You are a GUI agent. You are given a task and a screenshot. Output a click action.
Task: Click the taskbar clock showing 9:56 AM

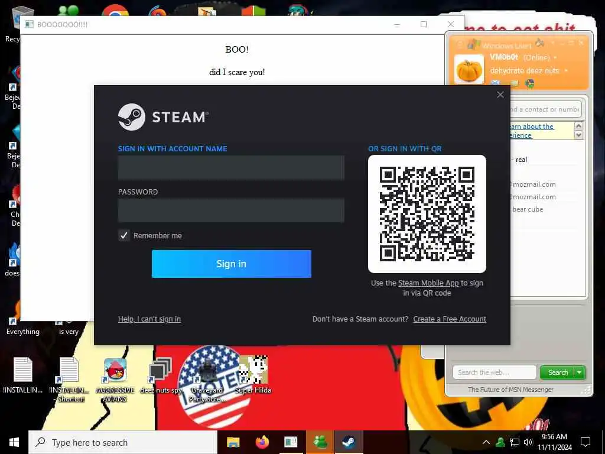tap(554, 442)
